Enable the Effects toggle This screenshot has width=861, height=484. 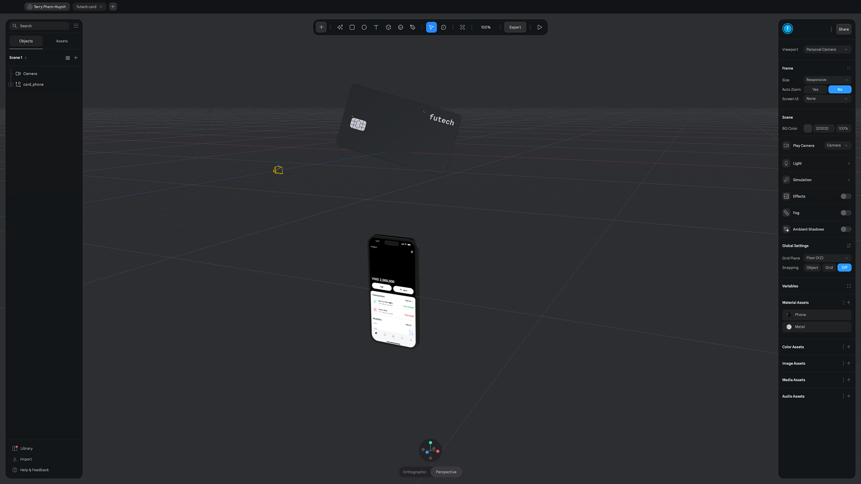point(845,196)
